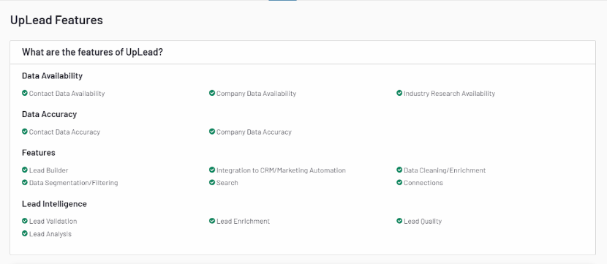Click the check icon next to Lead Quality
The image size is (607, 264).
[399, 221]
